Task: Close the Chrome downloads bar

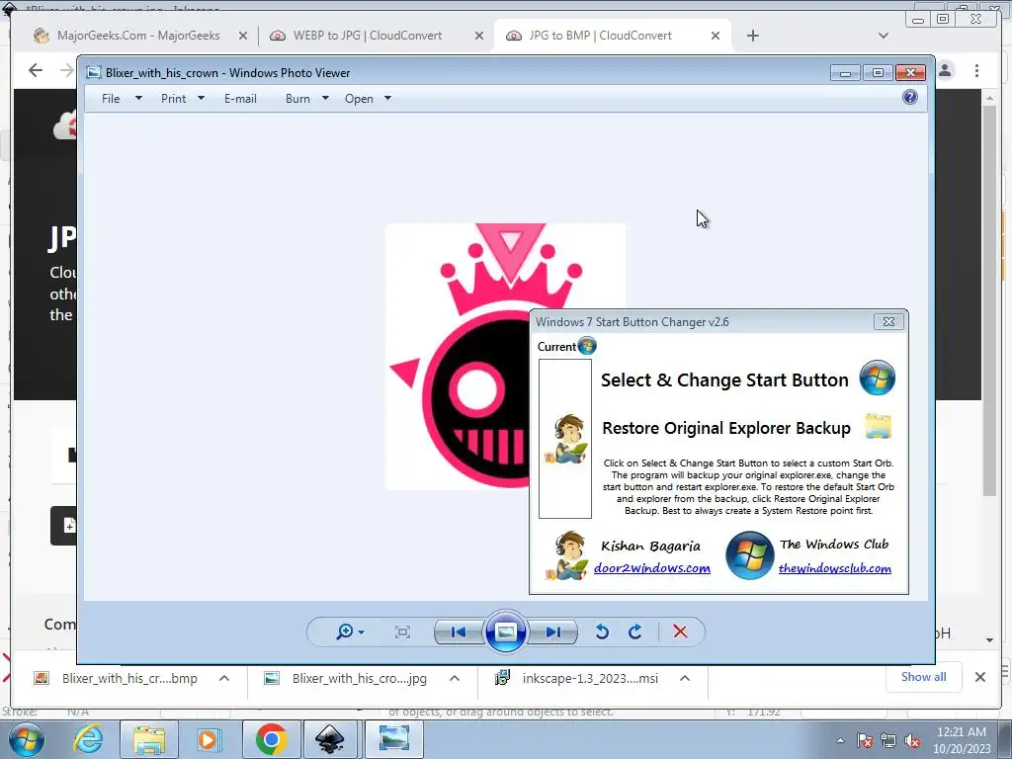Action: pyautogui.click(x=980, y=677)
